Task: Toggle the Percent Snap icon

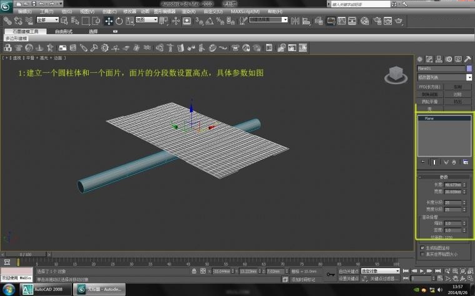Action: tap(220, 21)
